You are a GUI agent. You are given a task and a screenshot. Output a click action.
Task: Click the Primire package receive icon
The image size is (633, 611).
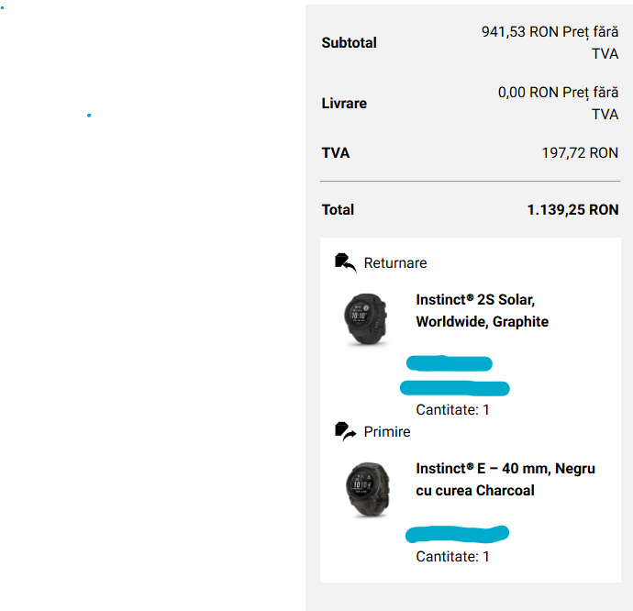tap(346, 432)
